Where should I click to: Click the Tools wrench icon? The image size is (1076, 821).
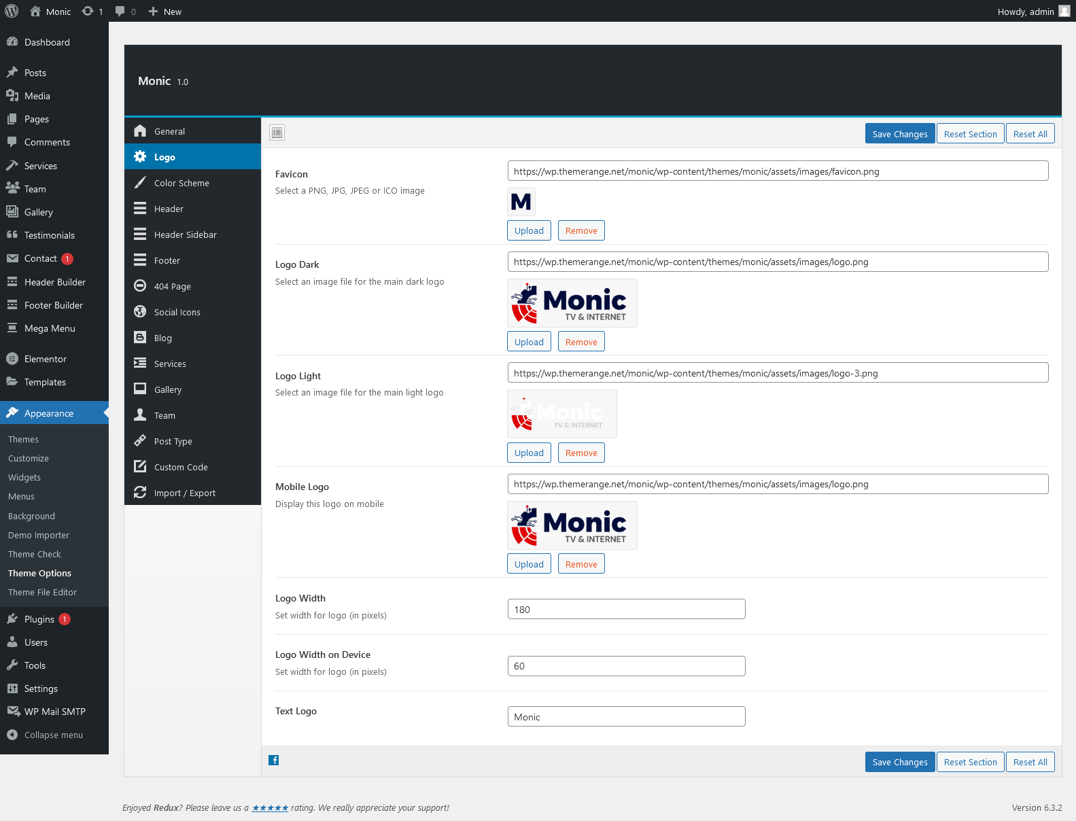coord(12,665)
